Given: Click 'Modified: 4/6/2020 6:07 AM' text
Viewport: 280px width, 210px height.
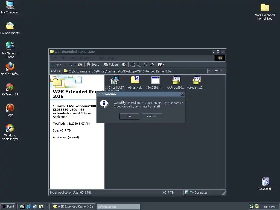Looking at the screenshot, I should click(71, 124).
